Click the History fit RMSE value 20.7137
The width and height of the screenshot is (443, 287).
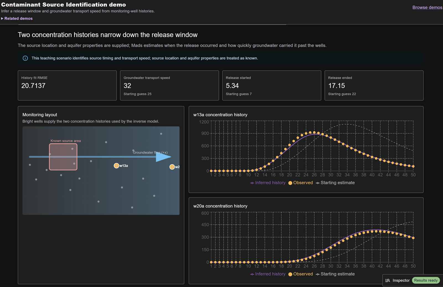[33, 86]
